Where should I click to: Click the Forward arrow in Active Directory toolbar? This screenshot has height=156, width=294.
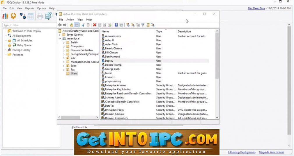[65, 25]
